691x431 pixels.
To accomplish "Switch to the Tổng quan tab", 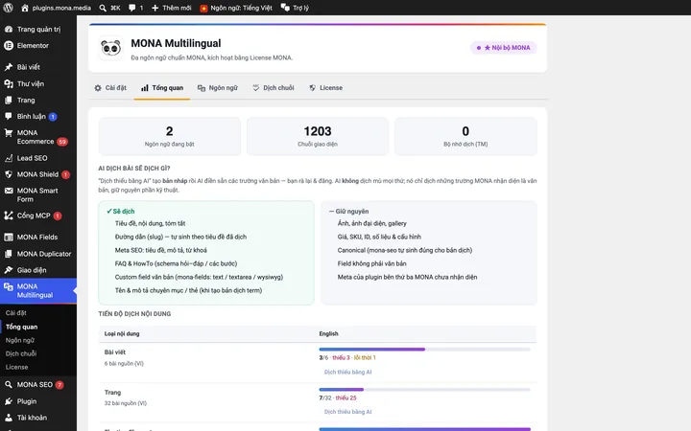I will coord(162,88).
